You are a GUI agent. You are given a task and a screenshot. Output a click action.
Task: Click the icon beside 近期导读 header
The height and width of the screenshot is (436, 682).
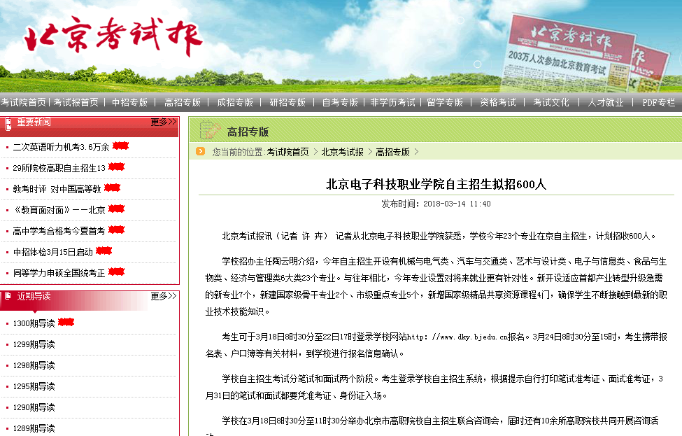tap(8, 296)
